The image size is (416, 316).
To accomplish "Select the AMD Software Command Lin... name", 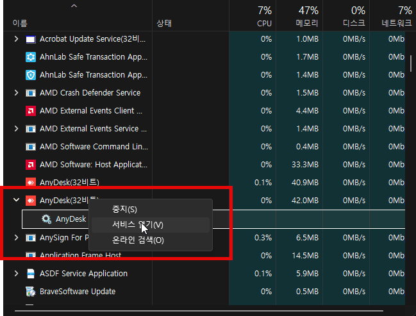I will (x=94, y=147).
